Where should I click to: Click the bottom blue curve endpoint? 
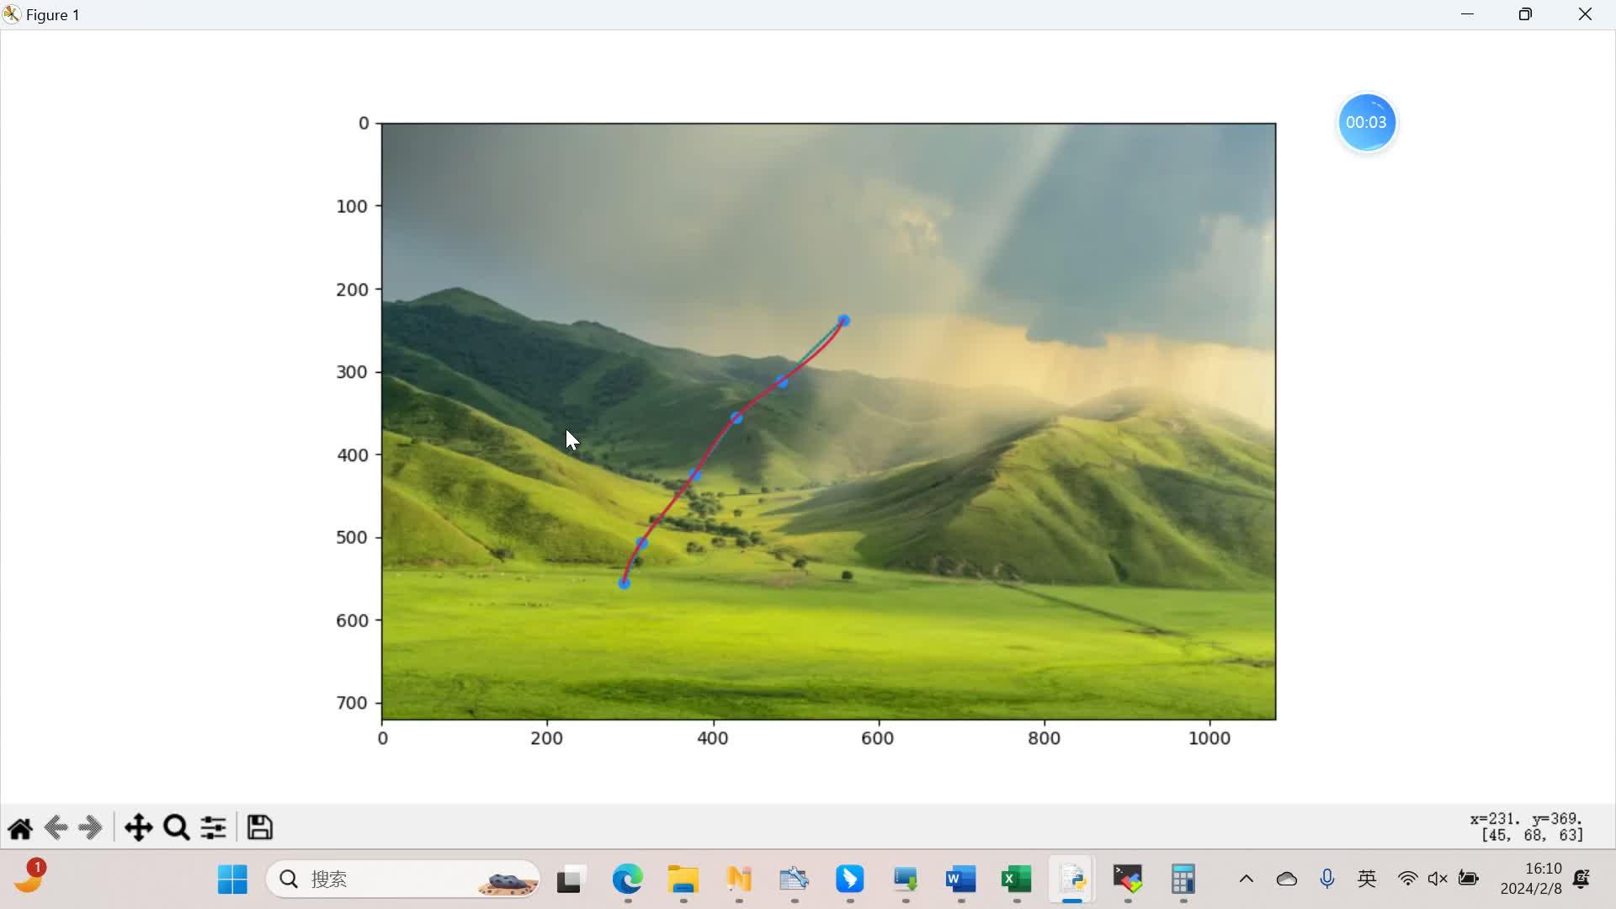(x=624, y=583)
